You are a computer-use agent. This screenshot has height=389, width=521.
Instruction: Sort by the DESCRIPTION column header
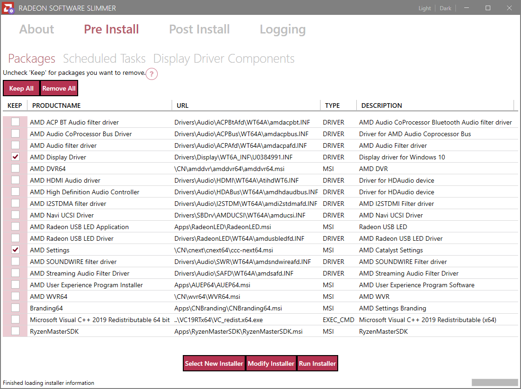click(435, 105)
